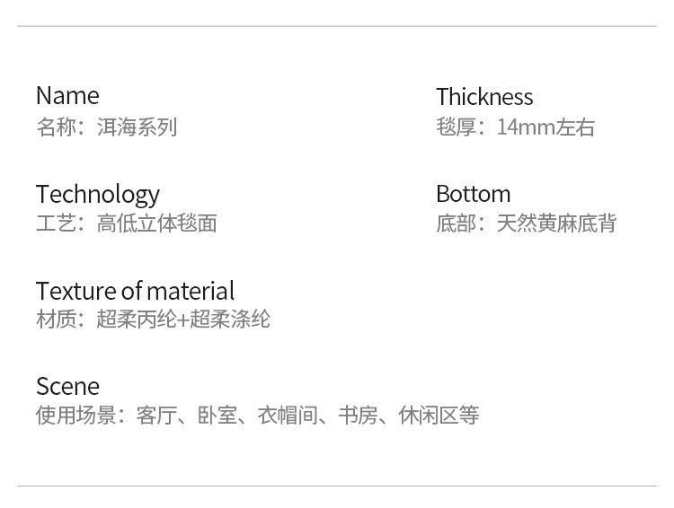The width and height of the screenshot is (674, 508).
Task: Select the 高低立体毯面 craft description
Action: click(x=156, y=223)
